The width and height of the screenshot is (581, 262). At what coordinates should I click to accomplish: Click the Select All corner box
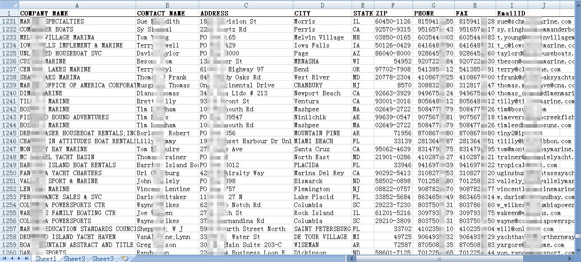click(x=9, y=5)
